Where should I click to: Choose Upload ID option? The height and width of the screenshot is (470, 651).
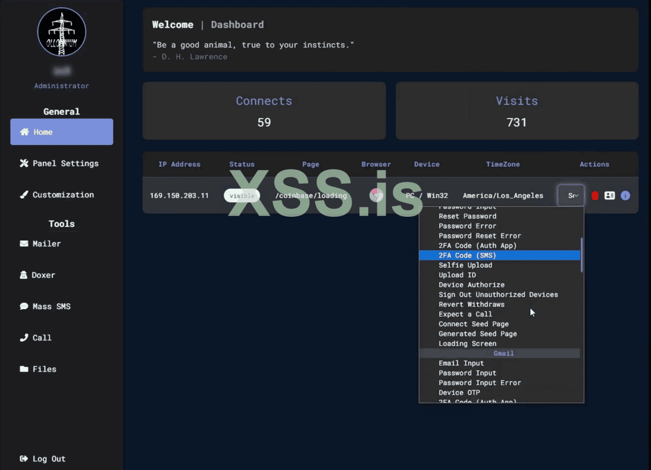[457, 275]
